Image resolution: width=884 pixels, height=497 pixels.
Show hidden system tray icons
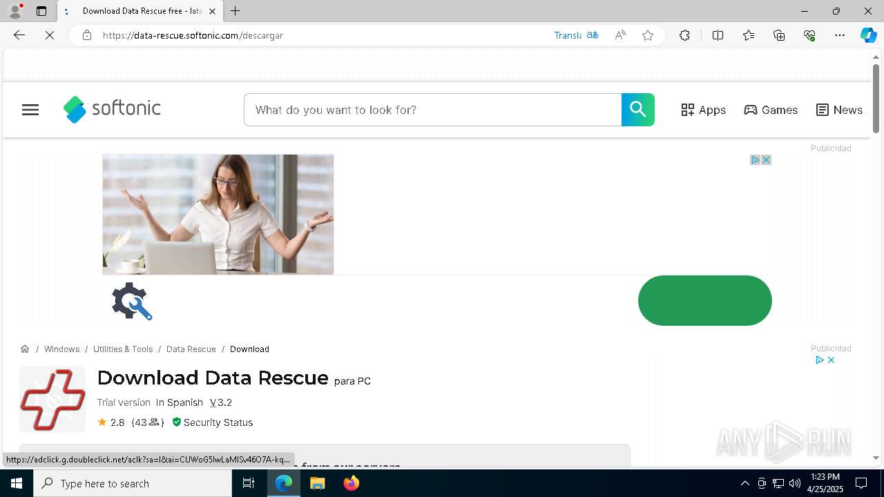744,483
